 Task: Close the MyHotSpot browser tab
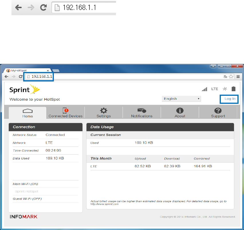pos(48,71)
